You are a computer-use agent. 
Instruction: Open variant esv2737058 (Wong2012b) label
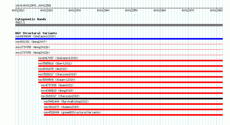(33, 47)
